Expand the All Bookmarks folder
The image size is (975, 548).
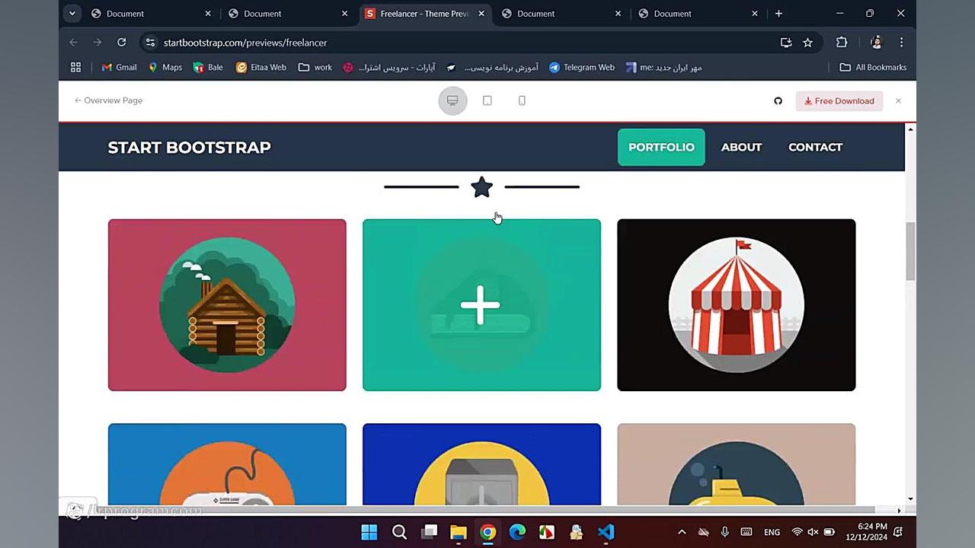pyautogui.click(x=873, y=67)
